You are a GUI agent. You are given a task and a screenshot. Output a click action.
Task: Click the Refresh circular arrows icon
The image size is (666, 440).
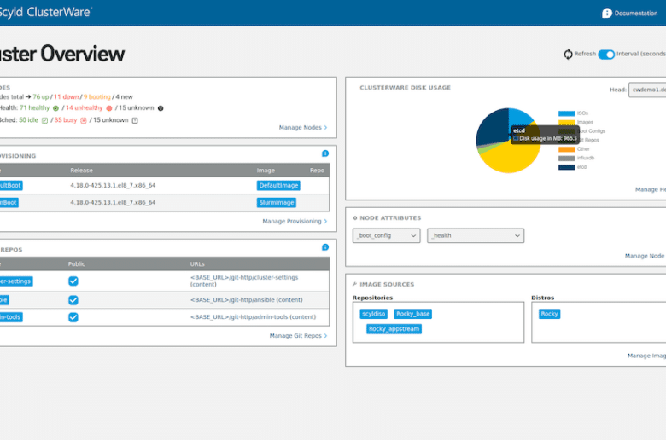[x=568, y=55]
